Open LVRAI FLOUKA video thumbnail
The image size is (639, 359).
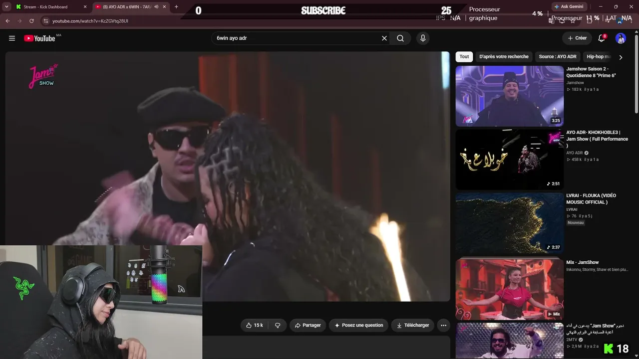(509, 223)
